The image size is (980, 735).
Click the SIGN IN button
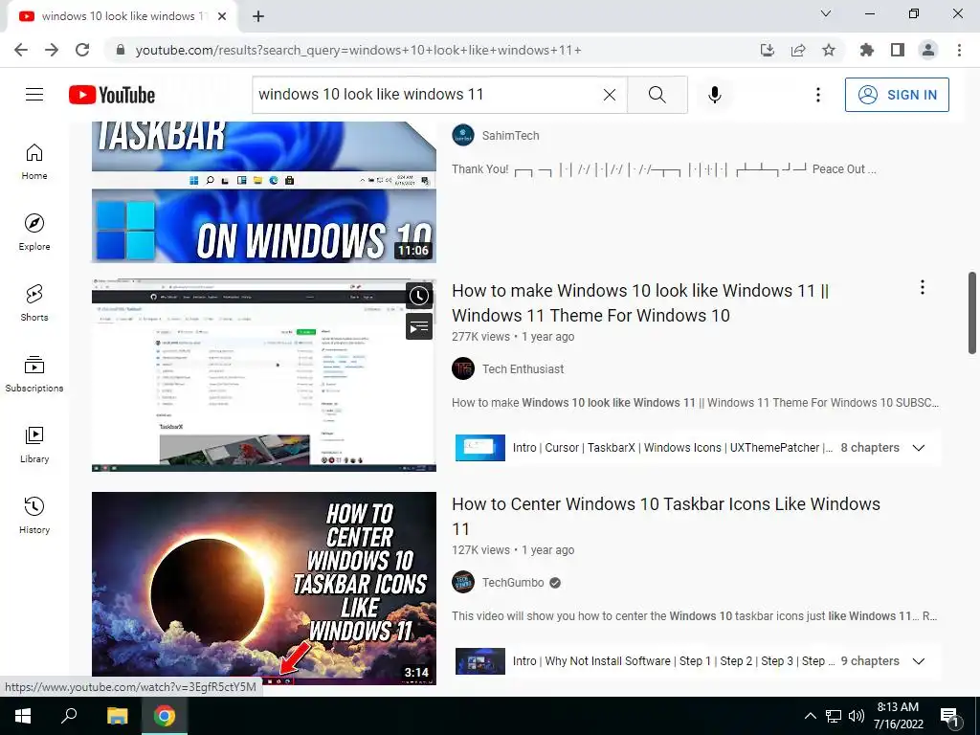pyautogui.click(x=897, y=95)
